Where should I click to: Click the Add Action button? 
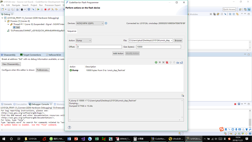pos(118,54)
